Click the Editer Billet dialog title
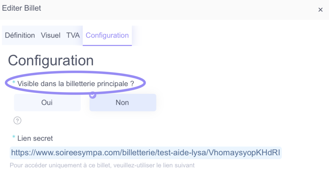 tap(22, 8)
